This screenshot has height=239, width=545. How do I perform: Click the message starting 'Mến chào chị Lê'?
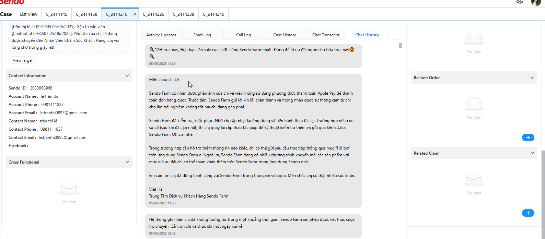pos(254,141)
